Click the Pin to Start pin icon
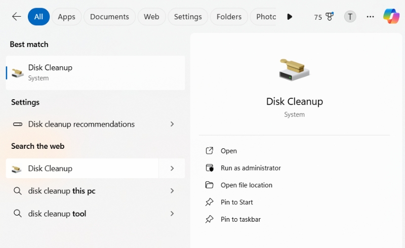The height and width of the screenshot is (248, 405). tap(210, 202)
